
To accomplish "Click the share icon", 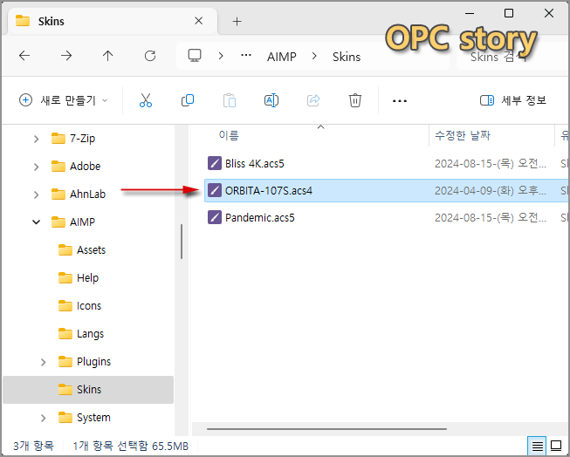I will coord(313,100).
